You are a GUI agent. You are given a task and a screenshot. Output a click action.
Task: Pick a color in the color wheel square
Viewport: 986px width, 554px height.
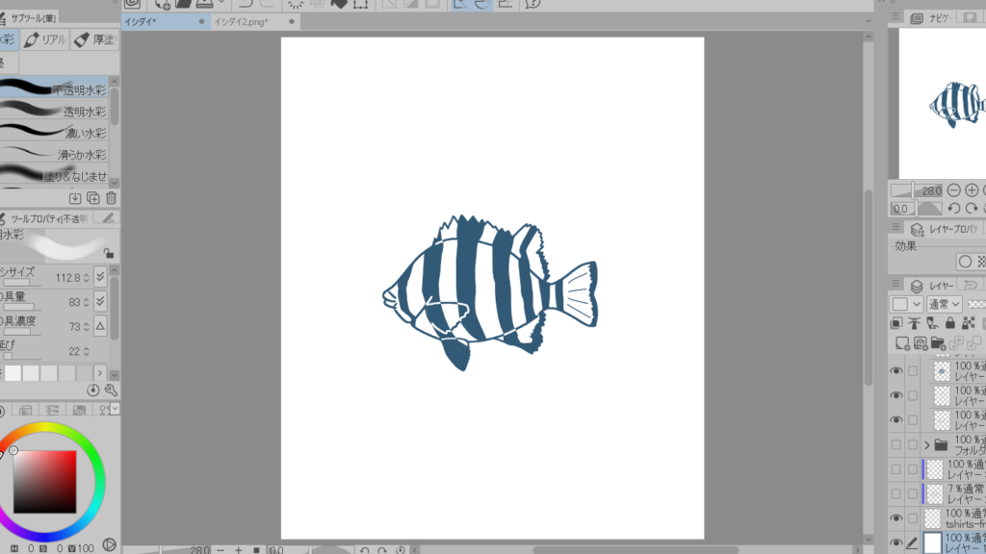45,481
